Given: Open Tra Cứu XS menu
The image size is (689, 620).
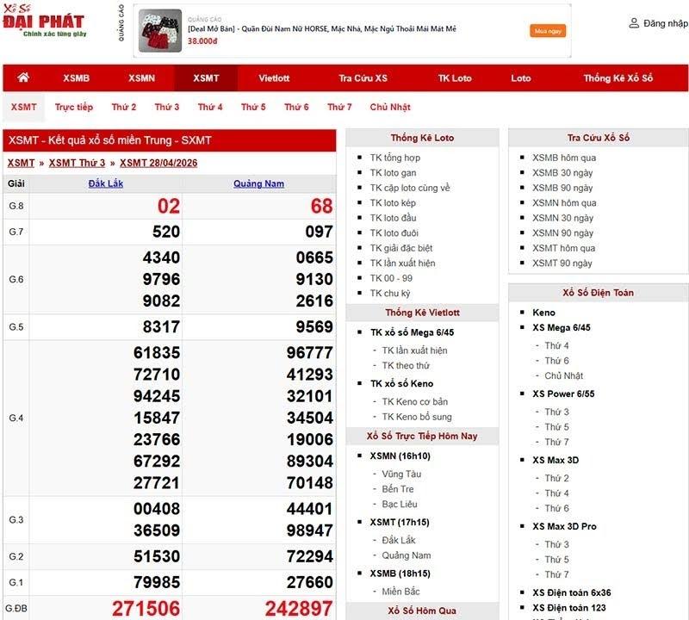Looking at the screenshot, I should click(363, 78).
